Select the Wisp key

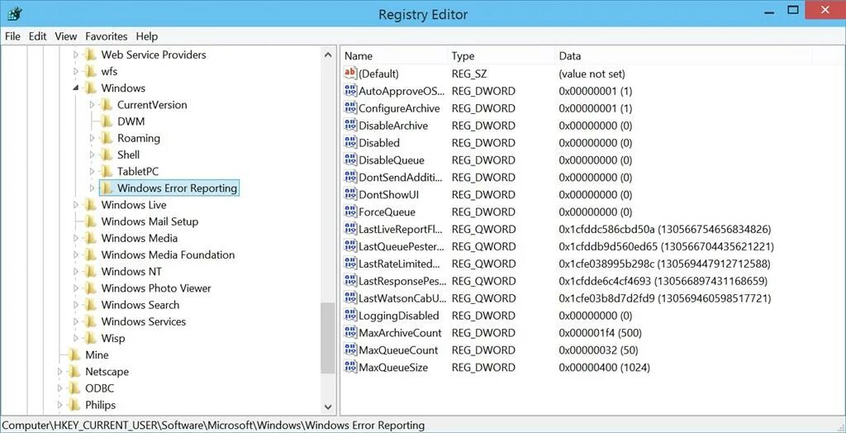(112, 339)
